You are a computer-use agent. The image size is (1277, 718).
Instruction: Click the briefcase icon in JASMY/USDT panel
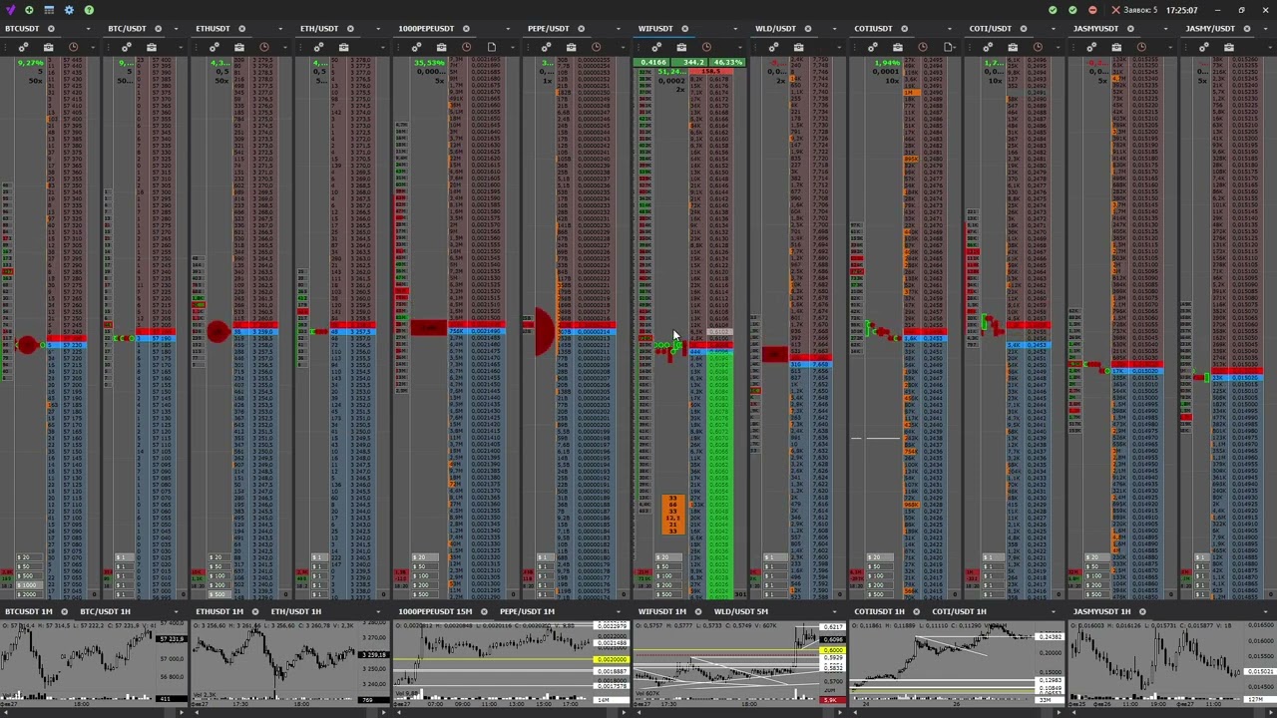tap(1229, 47)
